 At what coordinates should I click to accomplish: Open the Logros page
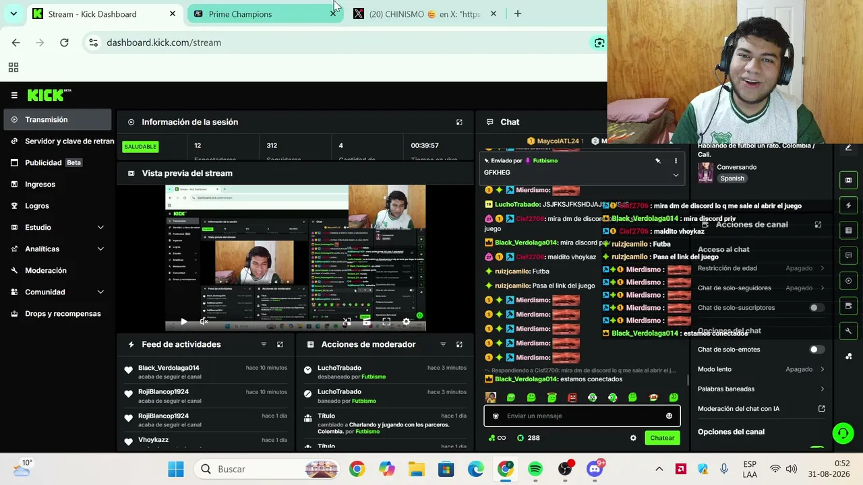click(57, 205)
